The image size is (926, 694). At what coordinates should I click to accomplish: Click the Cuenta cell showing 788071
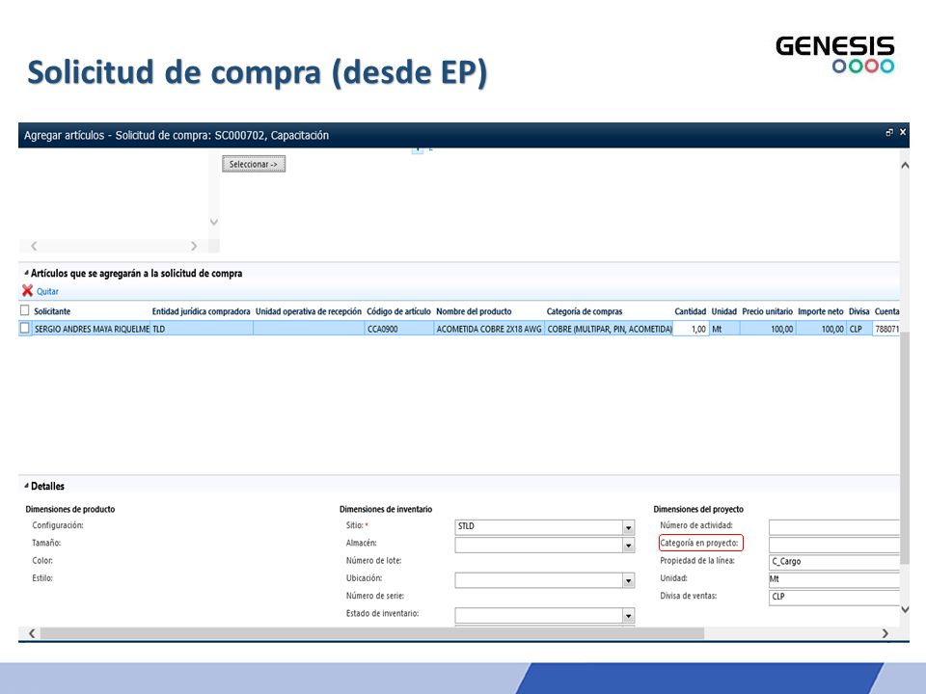[886, 329]
